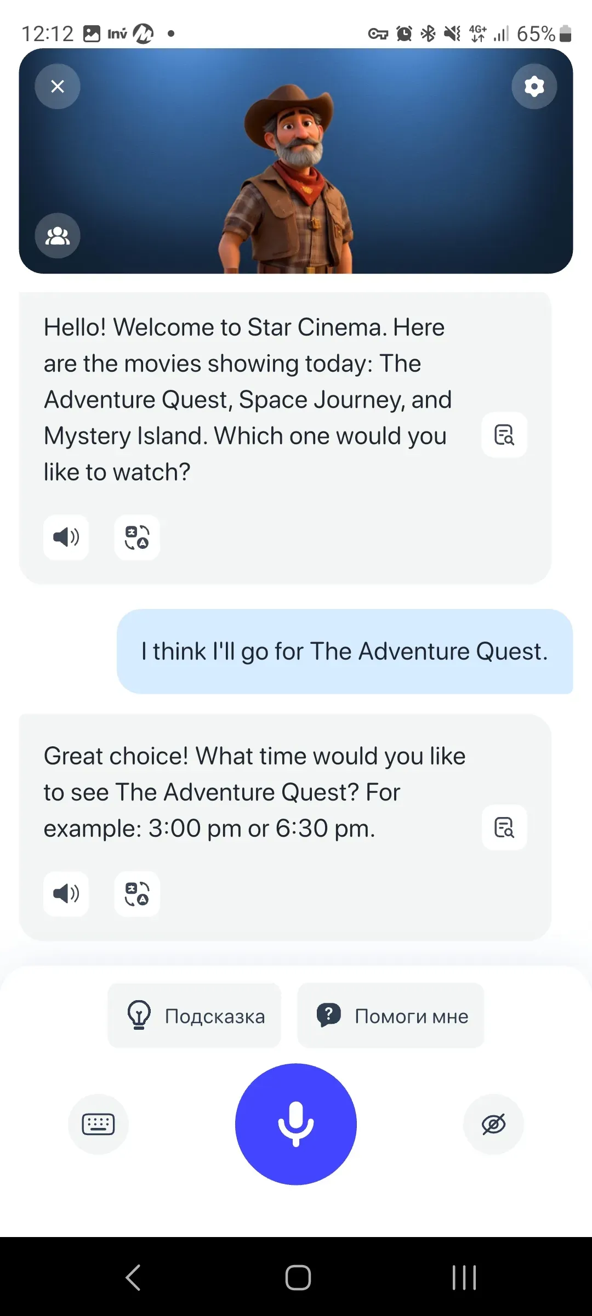This screenshot has width=592, height=1316.
Task: Play audio of 'Great choice!' message
Action: [x=66, y=893]
